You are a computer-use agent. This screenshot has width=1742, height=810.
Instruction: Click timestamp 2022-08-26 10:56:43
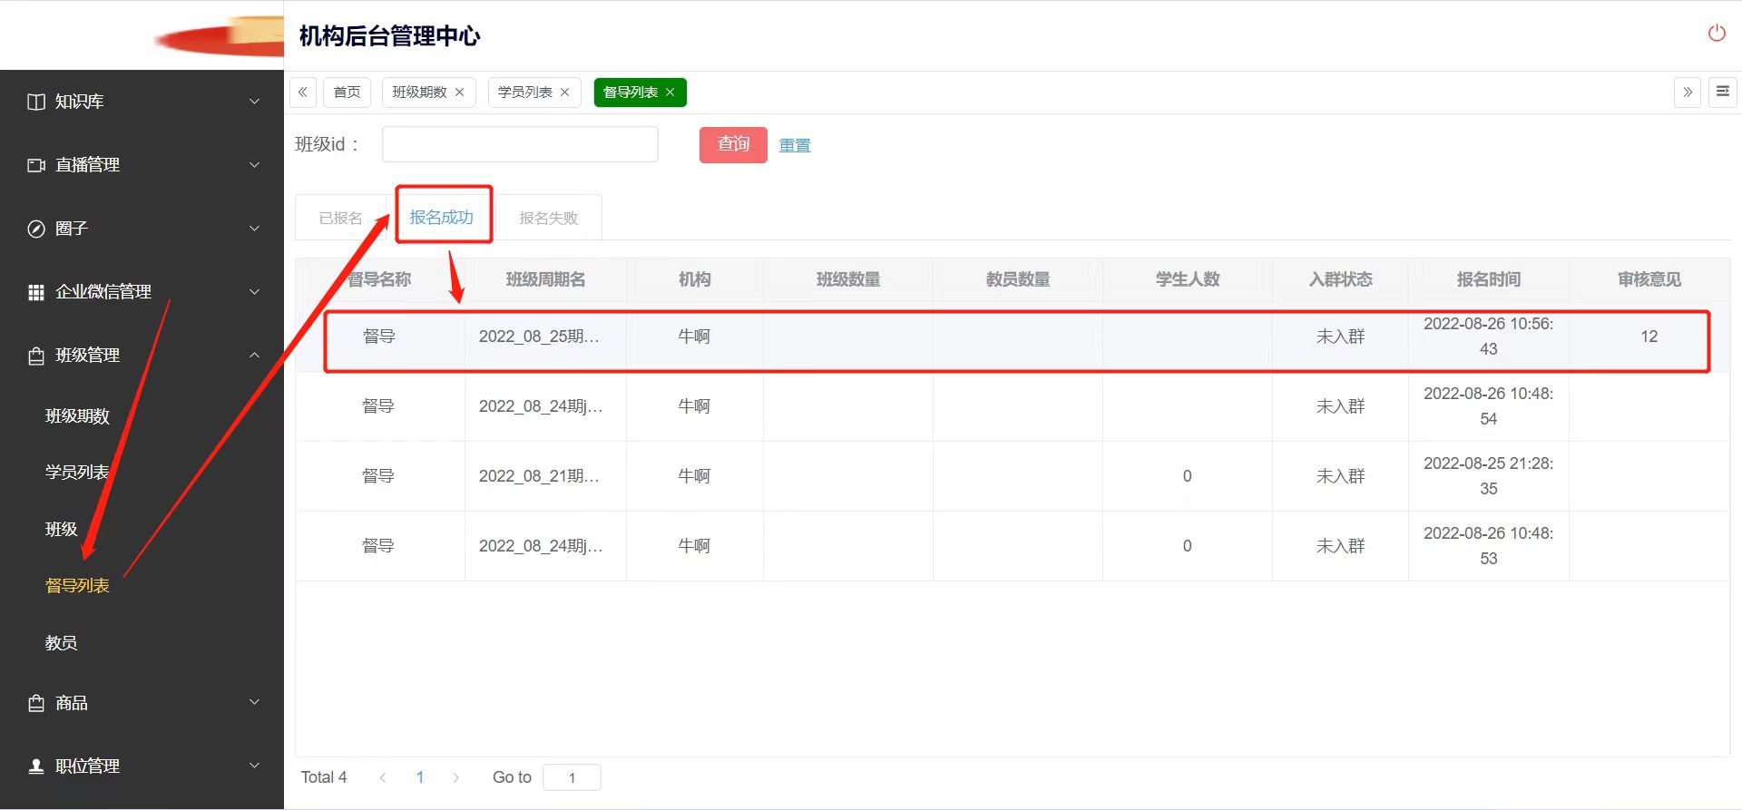click(1488, 337)
